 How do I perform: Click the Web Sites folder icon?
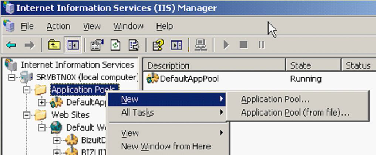[x=41, y=115]
